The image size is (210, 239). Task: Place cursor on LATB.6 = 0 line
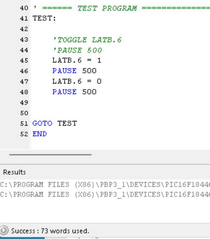click(x=77, y=81)
